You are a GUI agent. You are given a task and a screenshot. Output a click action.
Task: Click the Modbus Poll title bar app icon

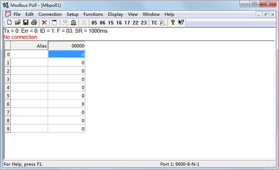point(6,5)
